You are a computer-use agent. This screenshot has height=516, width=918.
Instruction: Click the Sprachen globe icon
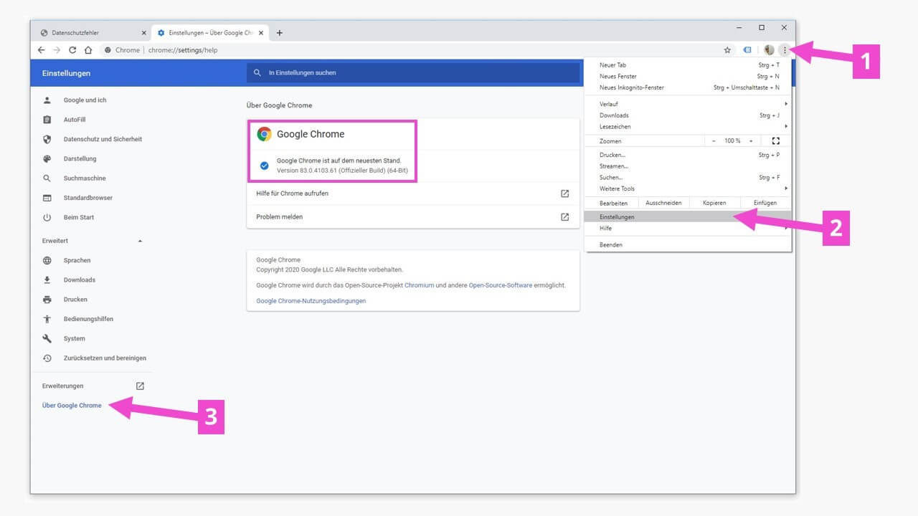47,260
